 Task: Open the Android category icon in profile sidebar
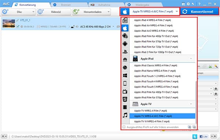[125, 44]
